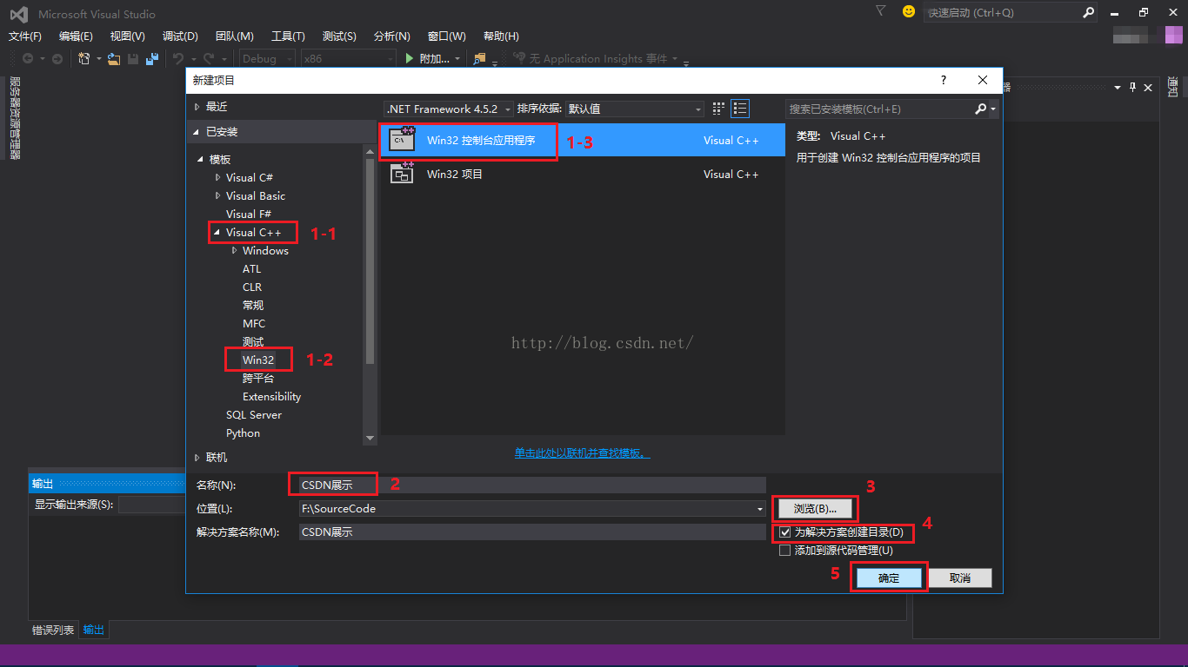The width and height of the screenshot is (1188, 667).
Task: Click the 浏览(B)... button
Action: pos(815,508)
